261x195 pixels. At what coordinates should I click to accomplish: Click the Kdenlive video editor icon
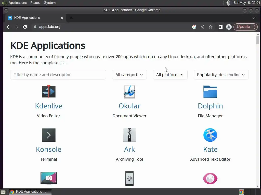pyautogui.click(x=49, y=91)
